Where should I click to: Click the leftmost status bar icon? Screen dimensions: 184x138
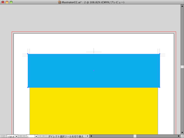coord(3,136)
